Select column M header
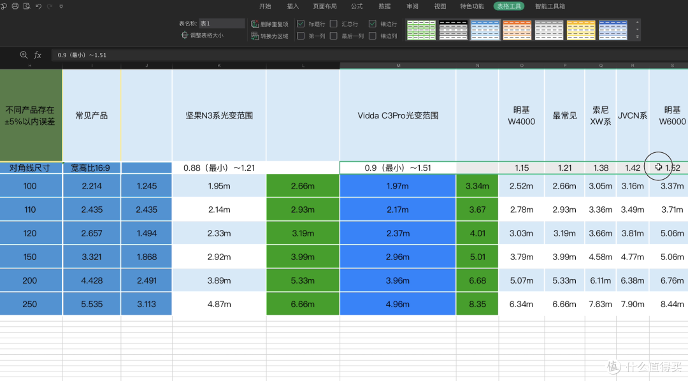This screenshot has width=688, height=381. [398, 66]
